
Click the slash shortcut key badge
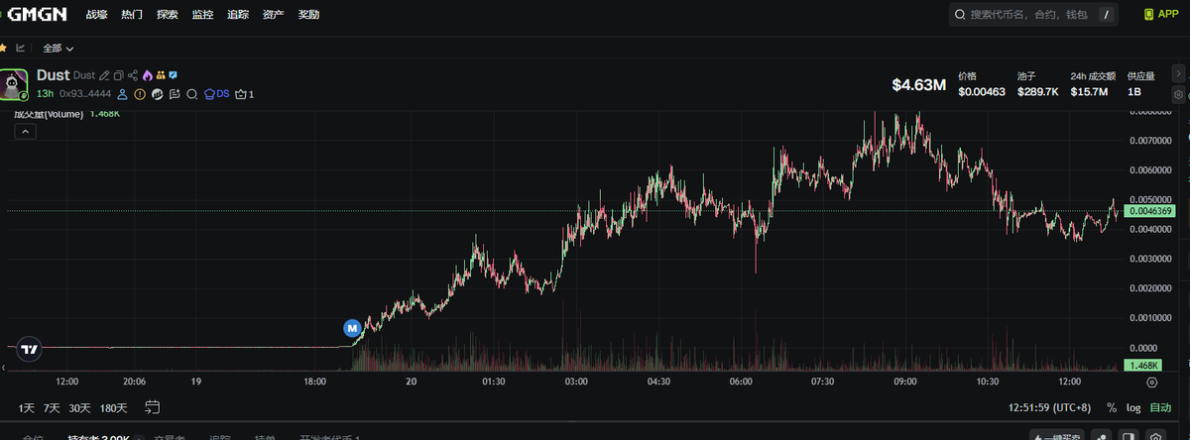1105,15
